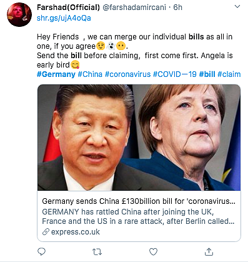The image size is (248, 262).
Task: Open the 'Germany sends China £130billion bill' headline
Action: (x=139, y=201)
